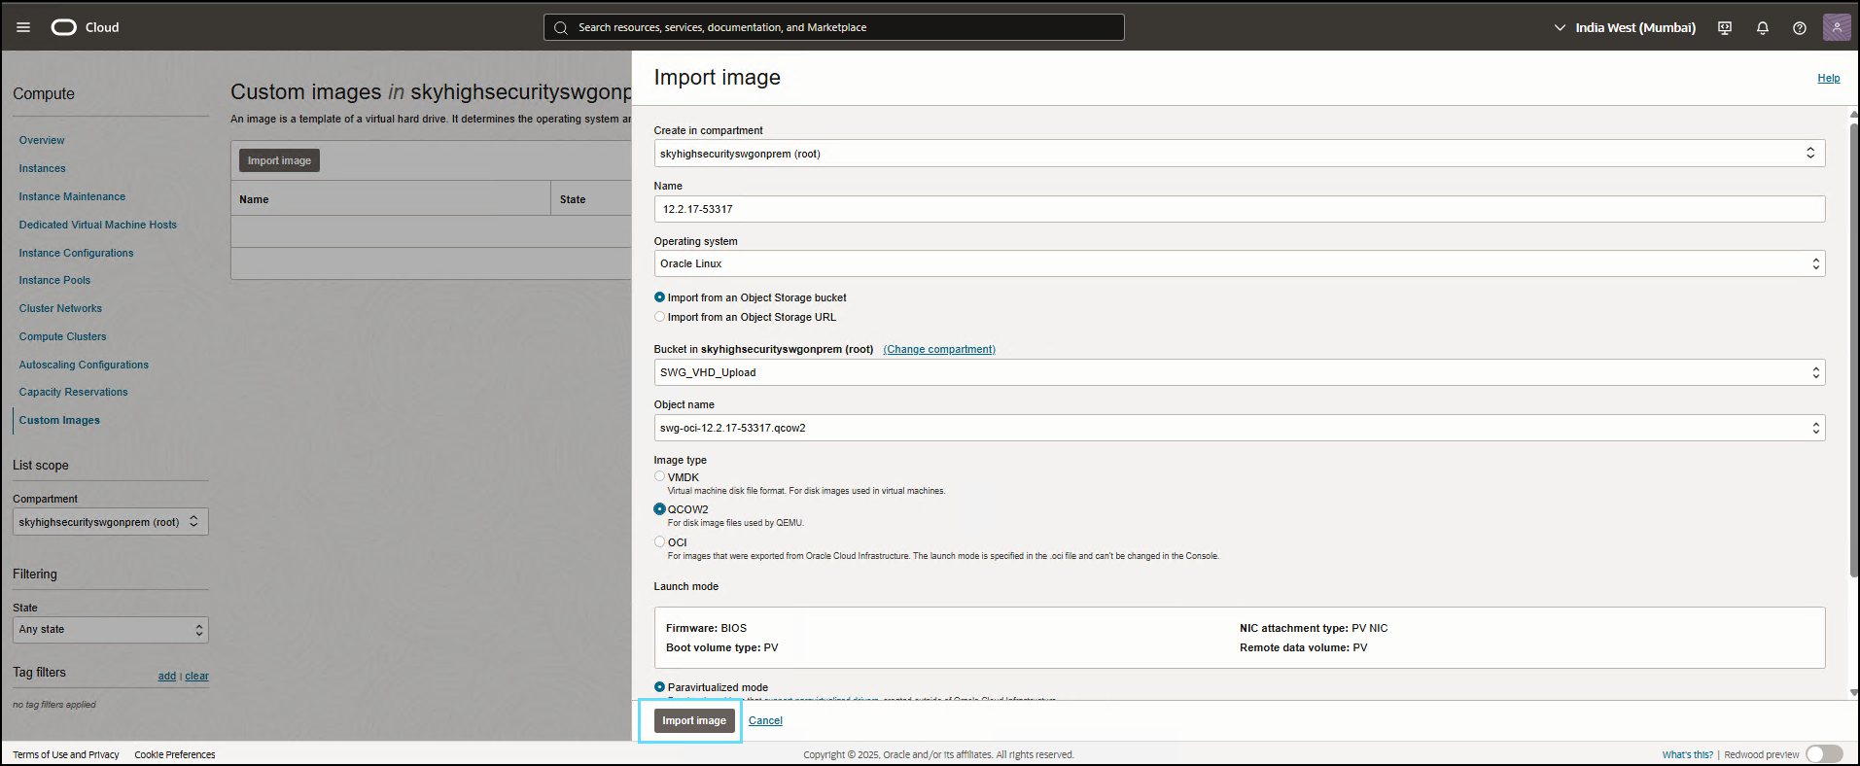Expand the Bucket SWG_VHD_Upload dropdown
Viewport: 1860px width, 766px height.
pyautogui.click(x=1239, y=372)
